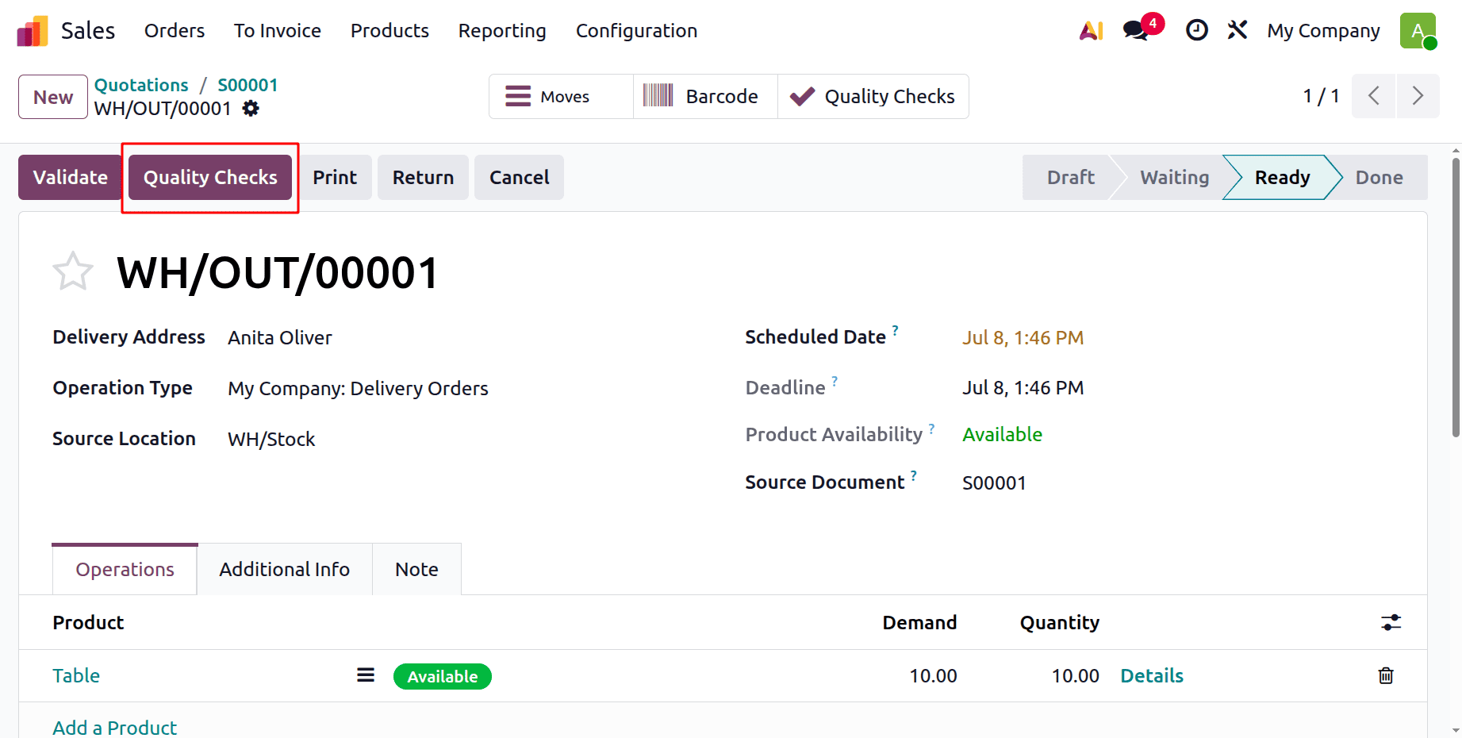This screenshot has height=738, width=1462.
Task: Go to Quotations breadcrumb
Action: pyautogui.click(x=141, y=85)
